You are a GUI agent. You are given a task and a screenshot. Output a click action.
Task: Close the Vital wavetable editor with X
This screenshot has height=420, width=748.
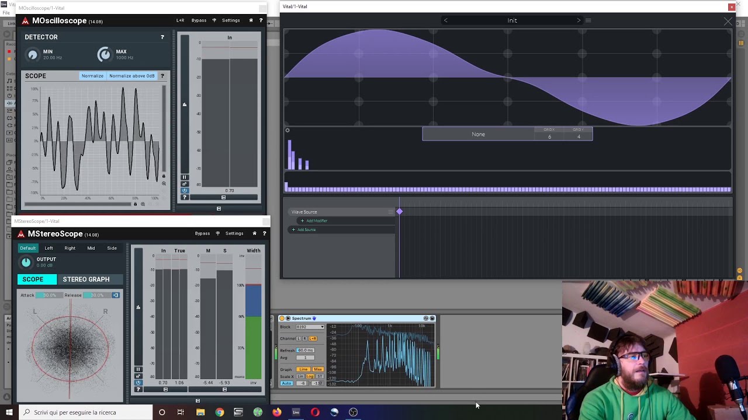point(728,21)
